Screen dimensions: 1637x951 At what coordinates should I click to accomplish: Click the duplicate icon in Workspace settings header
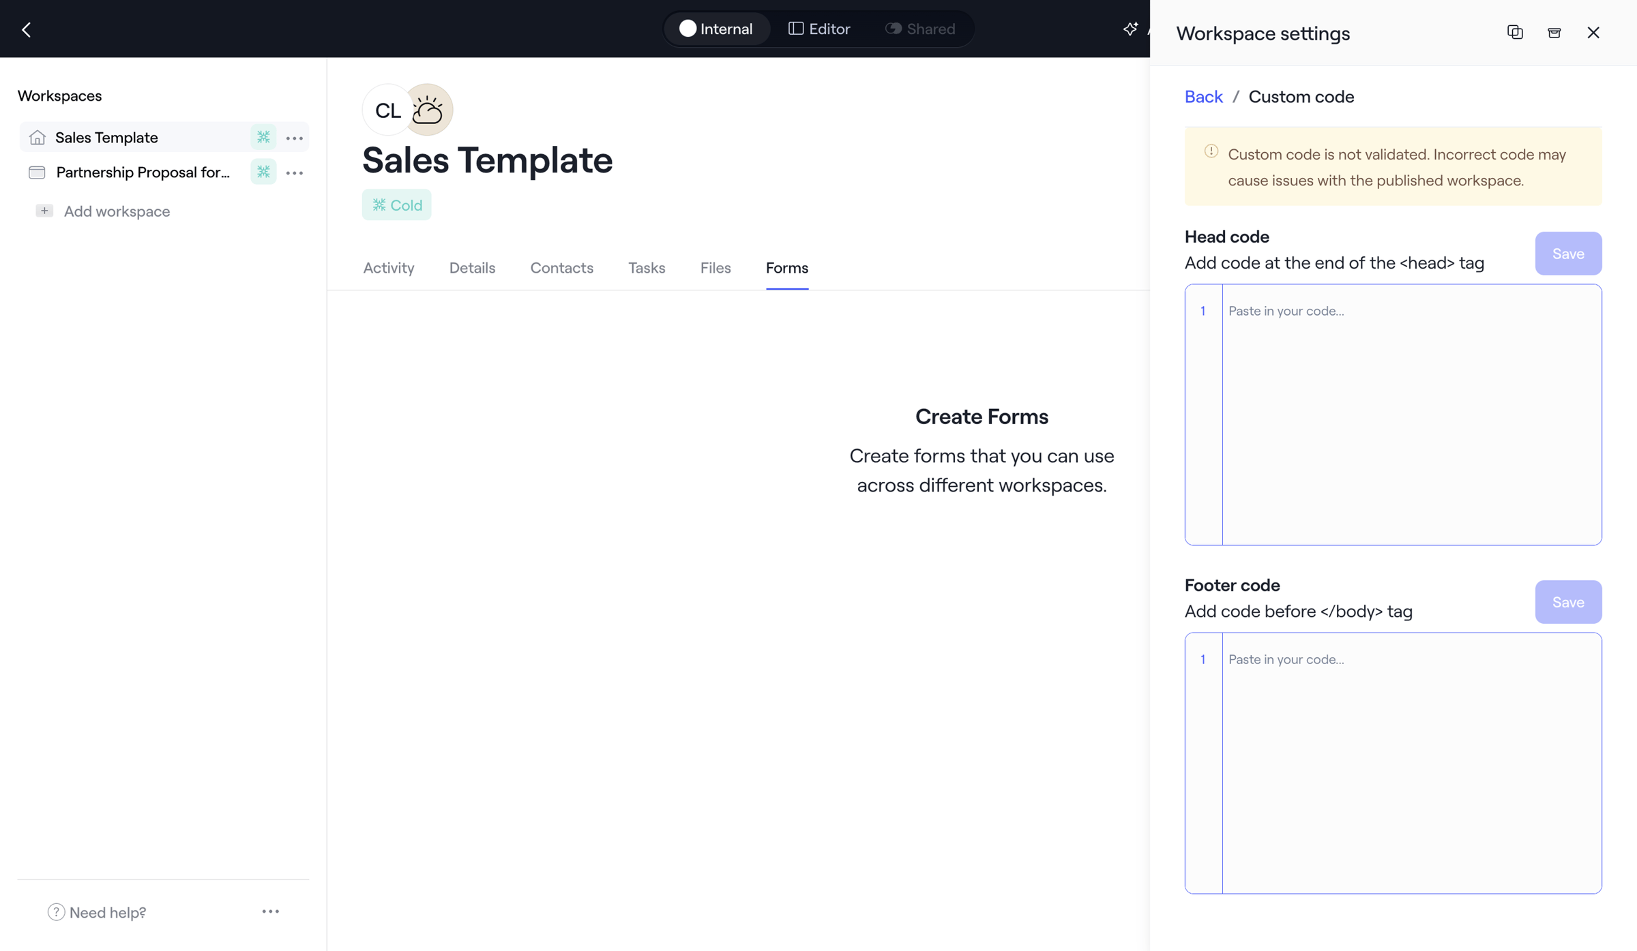coord(1515,32)
